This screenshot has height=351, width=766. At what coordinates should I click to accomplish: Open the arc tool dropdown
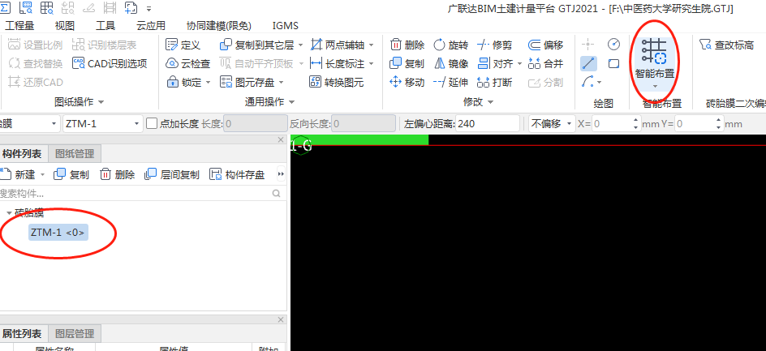pyautogui.click(x=600, y=82)
